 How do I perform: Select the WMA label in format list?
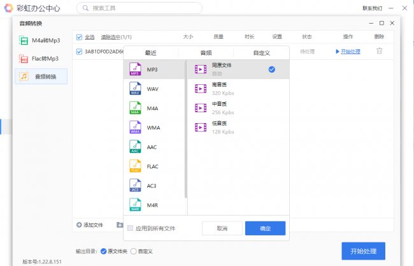pyautogui.click(x=153, y=128)
